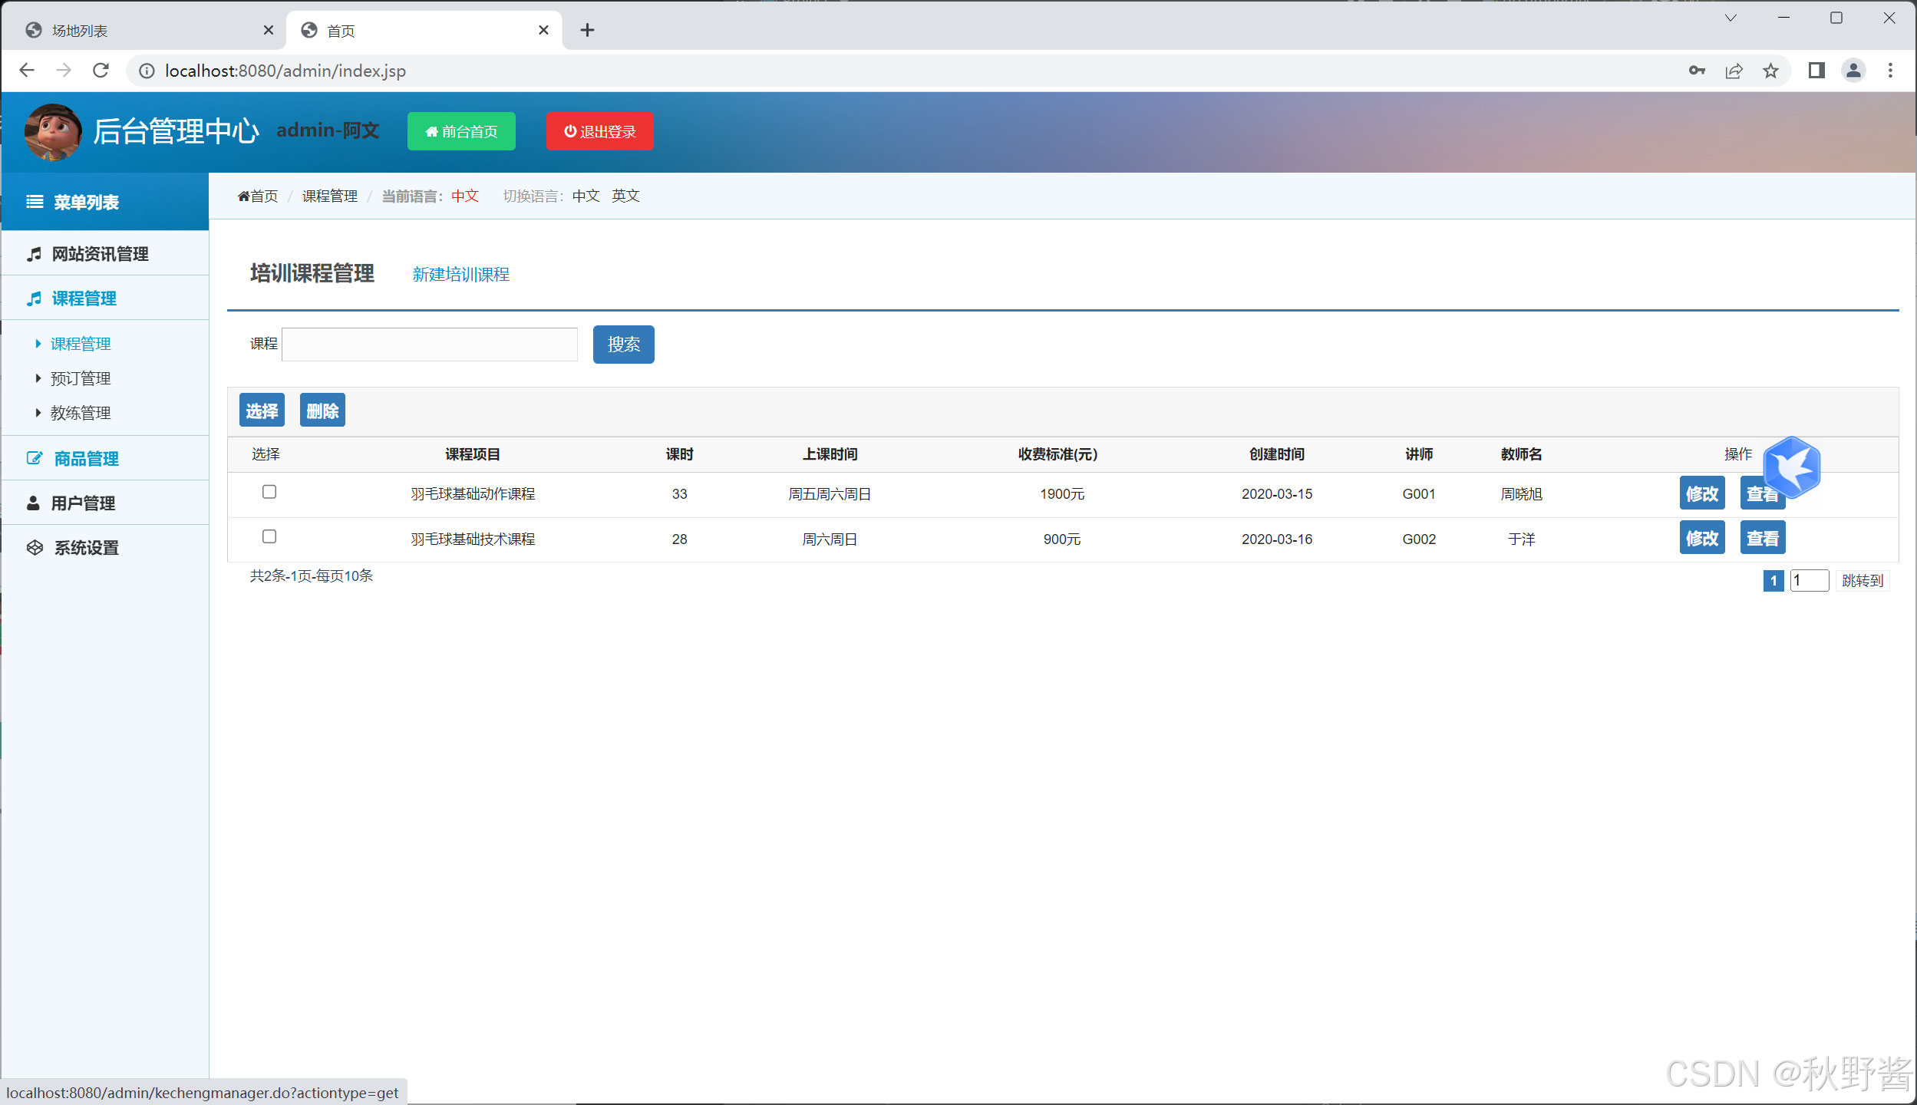This screenshot has height=1105, width=1917.
Task: Expand 用户管理 sidebar menu
Action: pyautogui.click(x=83, y=503)
